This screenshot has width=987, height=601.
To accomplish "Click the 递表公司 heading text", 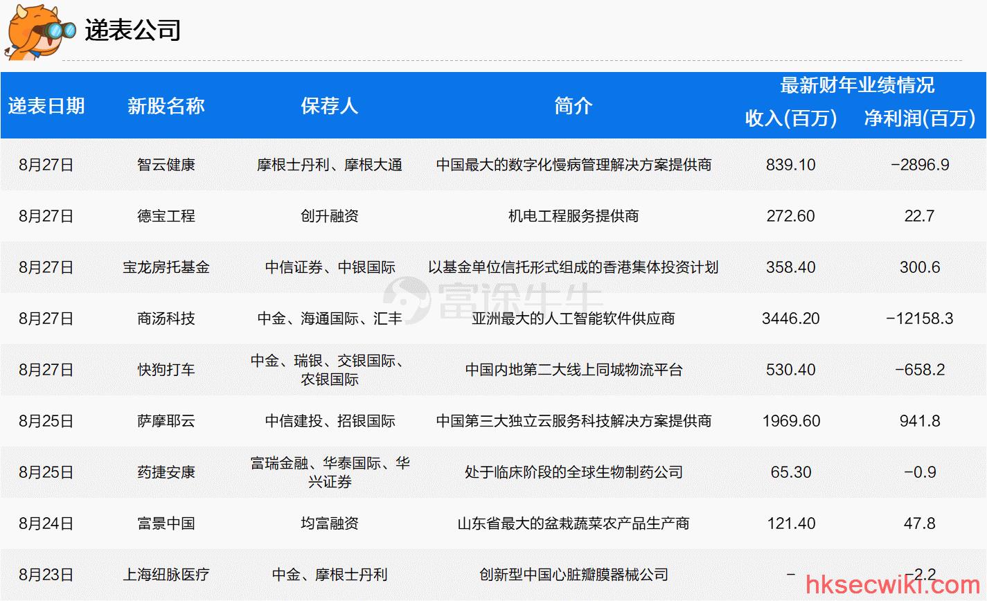I will click(133, 30).
